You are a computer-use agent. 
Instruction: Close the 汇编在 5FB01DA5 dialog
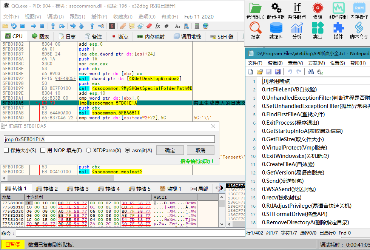(x=213, y=126)
